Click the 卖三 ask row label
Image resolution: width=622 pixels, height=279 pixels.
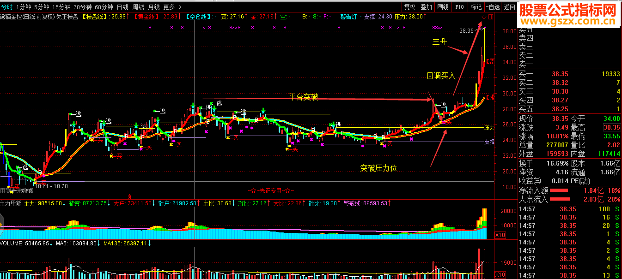526,47
